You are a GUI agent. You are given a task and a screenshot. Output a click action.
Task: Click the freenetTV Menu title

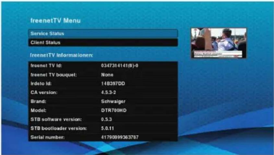(55, 21)
